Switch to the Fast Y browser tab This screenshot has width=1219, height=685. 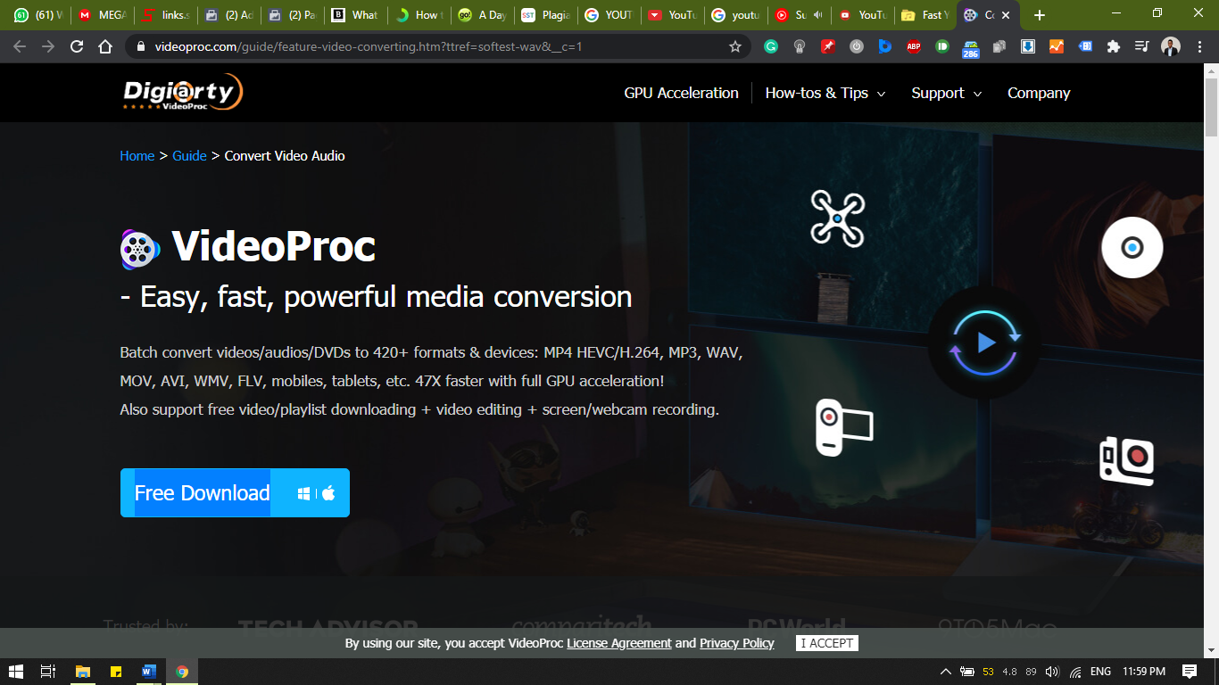[925, 15]
